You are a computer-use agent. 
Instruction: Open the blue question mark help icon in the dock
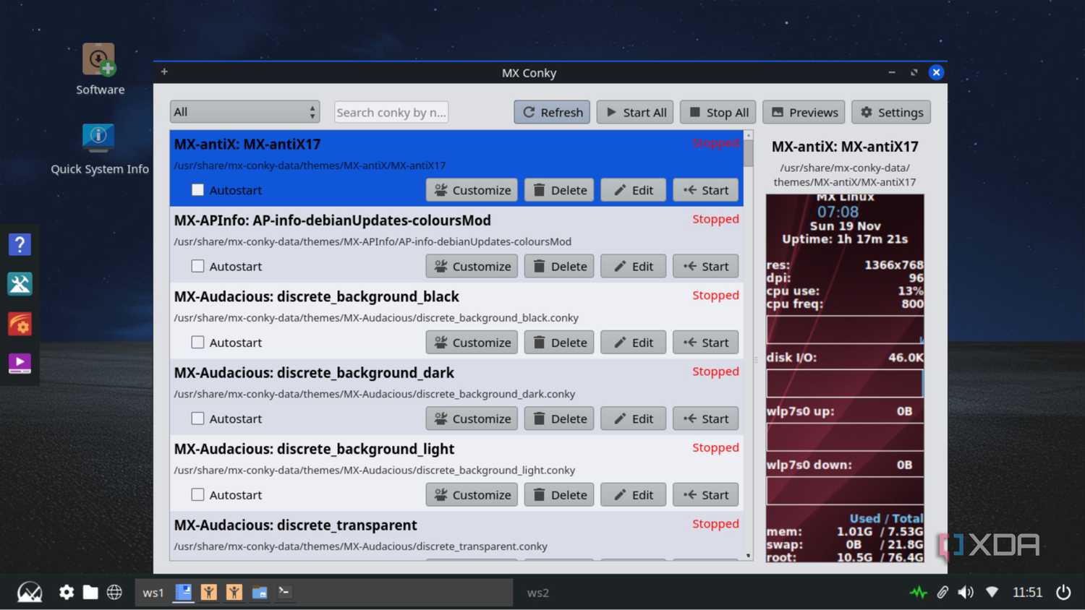click(20, 244)
